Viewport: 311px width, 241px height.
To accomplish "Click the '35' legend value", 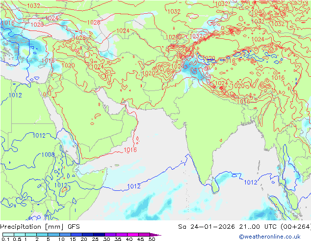I will click(118, 239).
